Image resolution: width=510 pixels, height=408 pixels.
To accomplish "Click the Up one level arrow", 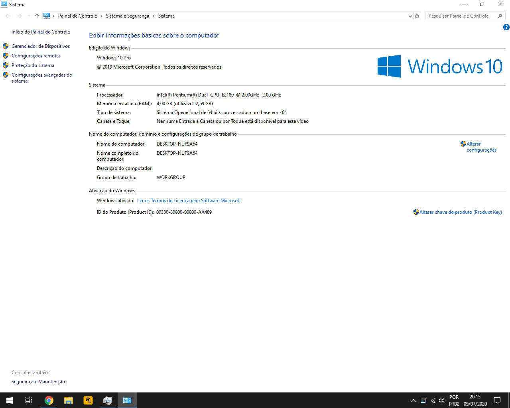I will (37, 16).
